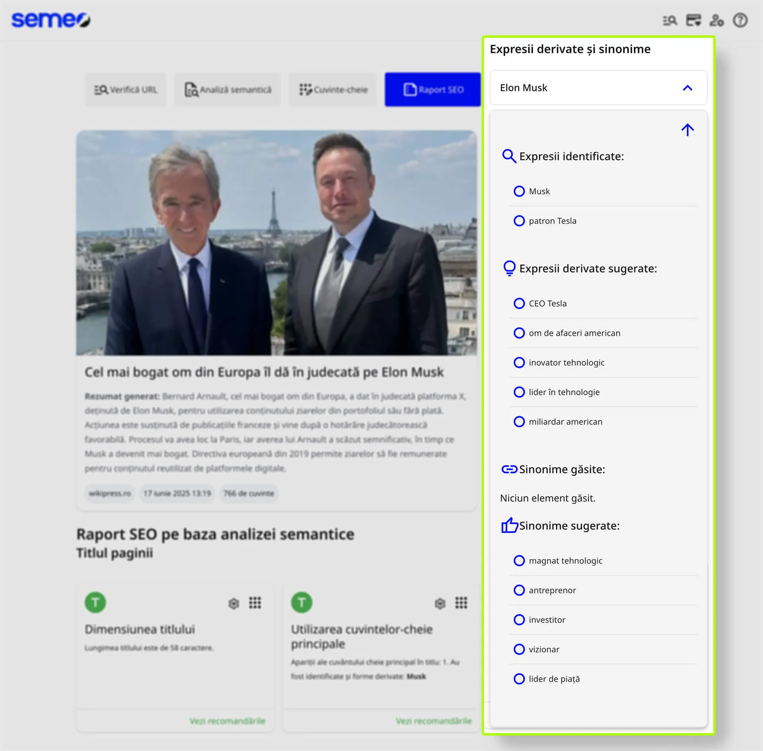Switch to the Analiză semantică tab
This screenshot has height=751, width=763.
(x=228, y=90)
